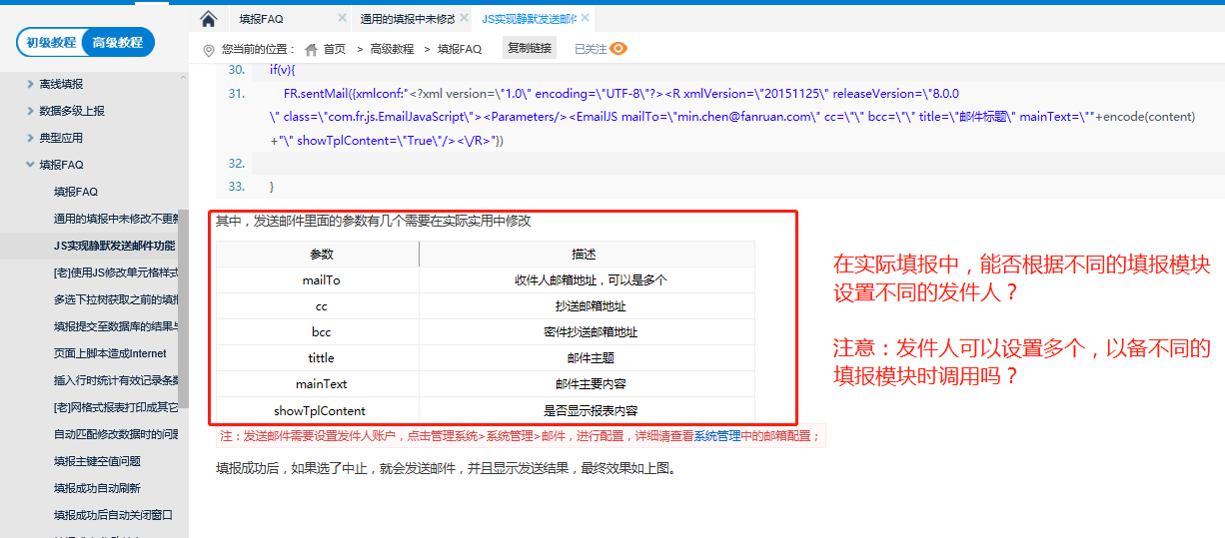
Task: Click the sidebar scrollbar up arrow
Action: pos(183,77)
